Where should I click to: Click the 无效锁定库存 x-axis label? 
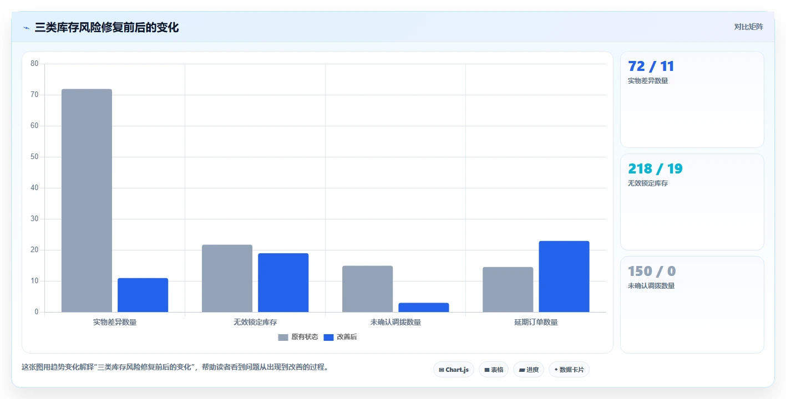coord(255,322)
